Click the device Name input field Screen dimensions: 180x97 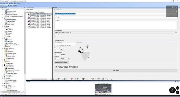(116, 14)
